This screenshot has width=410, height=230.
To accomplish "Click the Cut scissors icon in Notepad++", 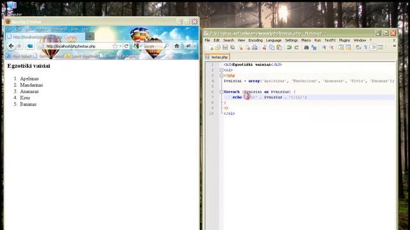I will click(x=265, y=47).
